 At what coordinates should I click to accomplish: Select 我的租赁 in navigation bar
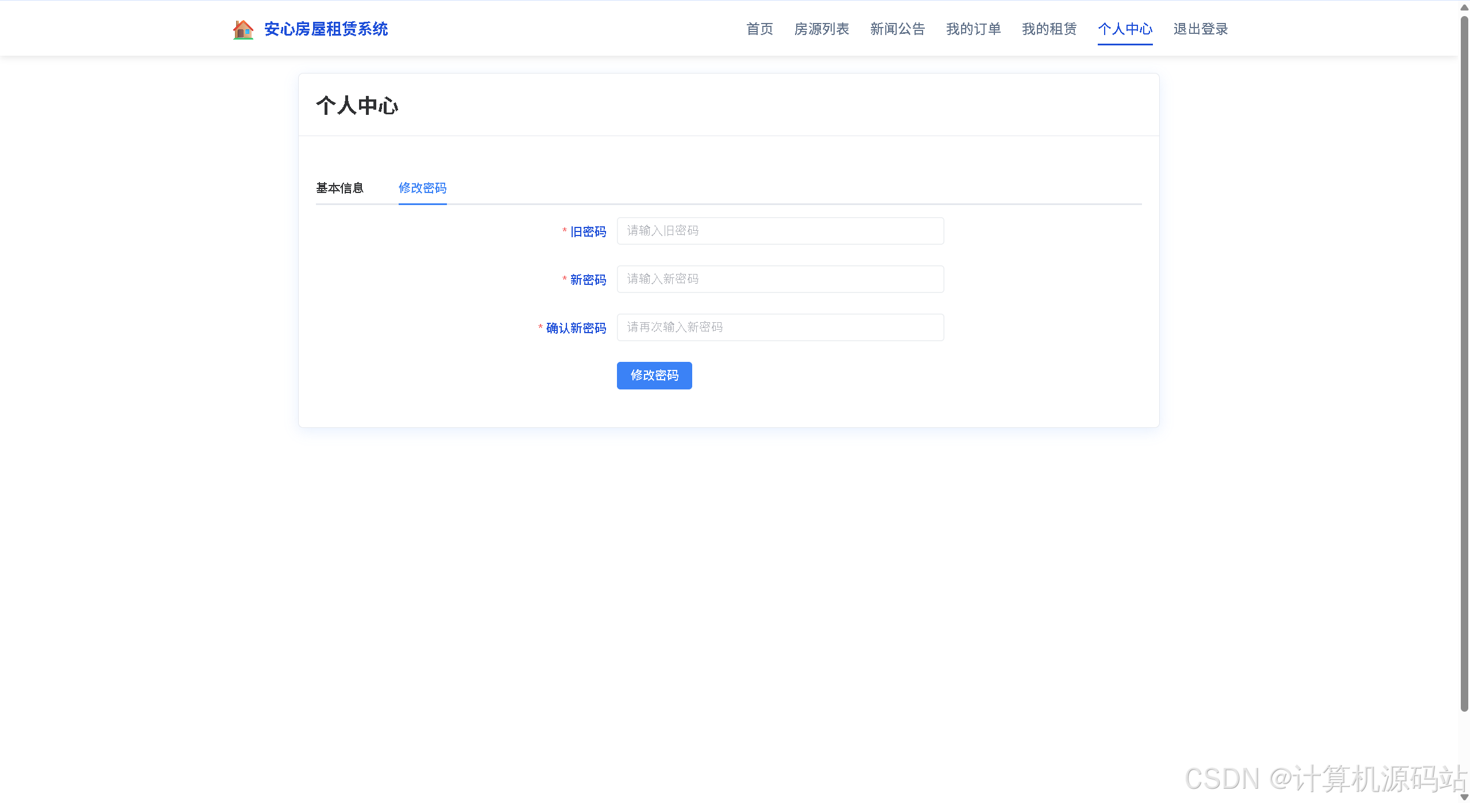(x=1049, y=29)
